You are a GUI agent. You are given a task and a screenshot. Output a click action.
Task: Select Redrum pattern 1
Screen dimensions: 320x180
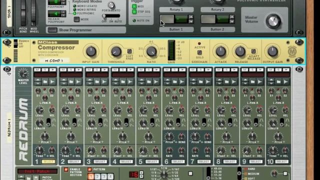pyautogui.click(x=91, y=176)
